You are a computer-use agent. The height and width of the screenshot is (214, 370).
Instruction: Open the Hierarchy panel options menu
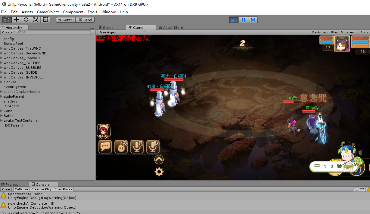click(92, 28)
